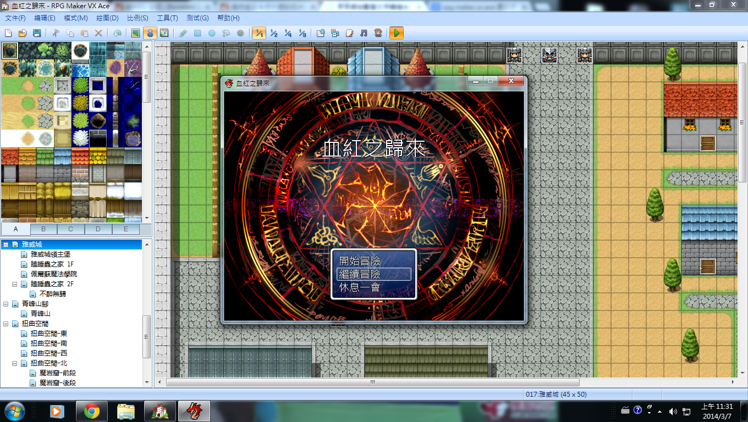Viewport: 748px width, 422px height.
Task: Select the Flood Fill tool
Action: (226, 33)
